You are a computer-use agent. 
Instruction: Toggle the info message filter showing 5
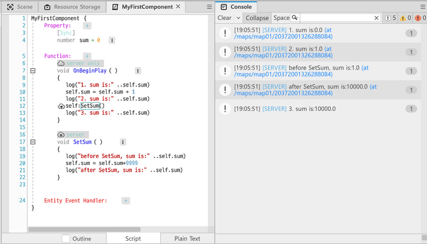pos(391,18)
